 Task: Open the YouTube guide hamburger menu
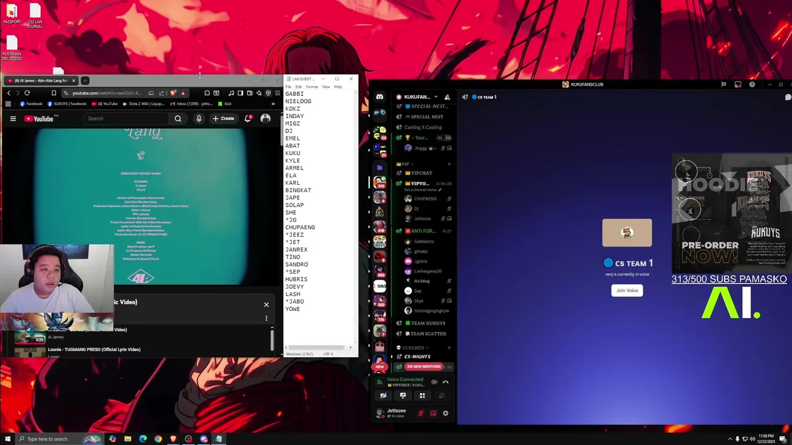(12, 118)
